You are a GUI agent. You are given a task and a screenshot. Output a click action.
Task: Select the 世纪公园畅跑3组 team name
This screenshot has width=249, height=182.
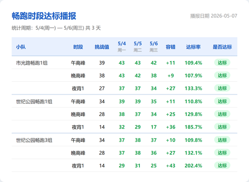pyautogui.click(x=34, y=140)
